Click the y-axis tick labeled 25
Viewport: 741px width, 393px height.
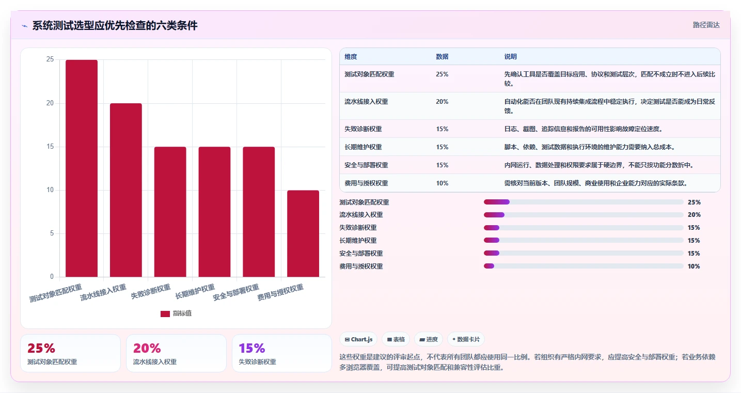pyautogui.click(x=50, y=59)
